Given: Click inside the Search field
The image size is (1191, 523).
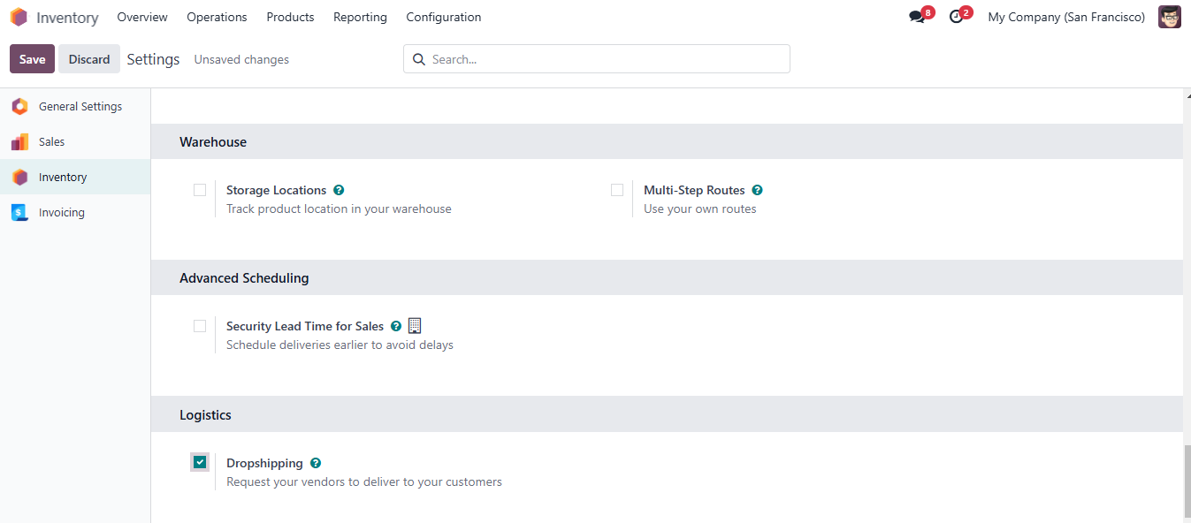Looking at the screenshot, I should pos(596,58).
